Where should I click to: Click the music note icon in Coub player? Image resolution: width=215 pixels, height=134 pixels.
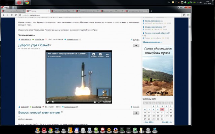click(95, 102)
